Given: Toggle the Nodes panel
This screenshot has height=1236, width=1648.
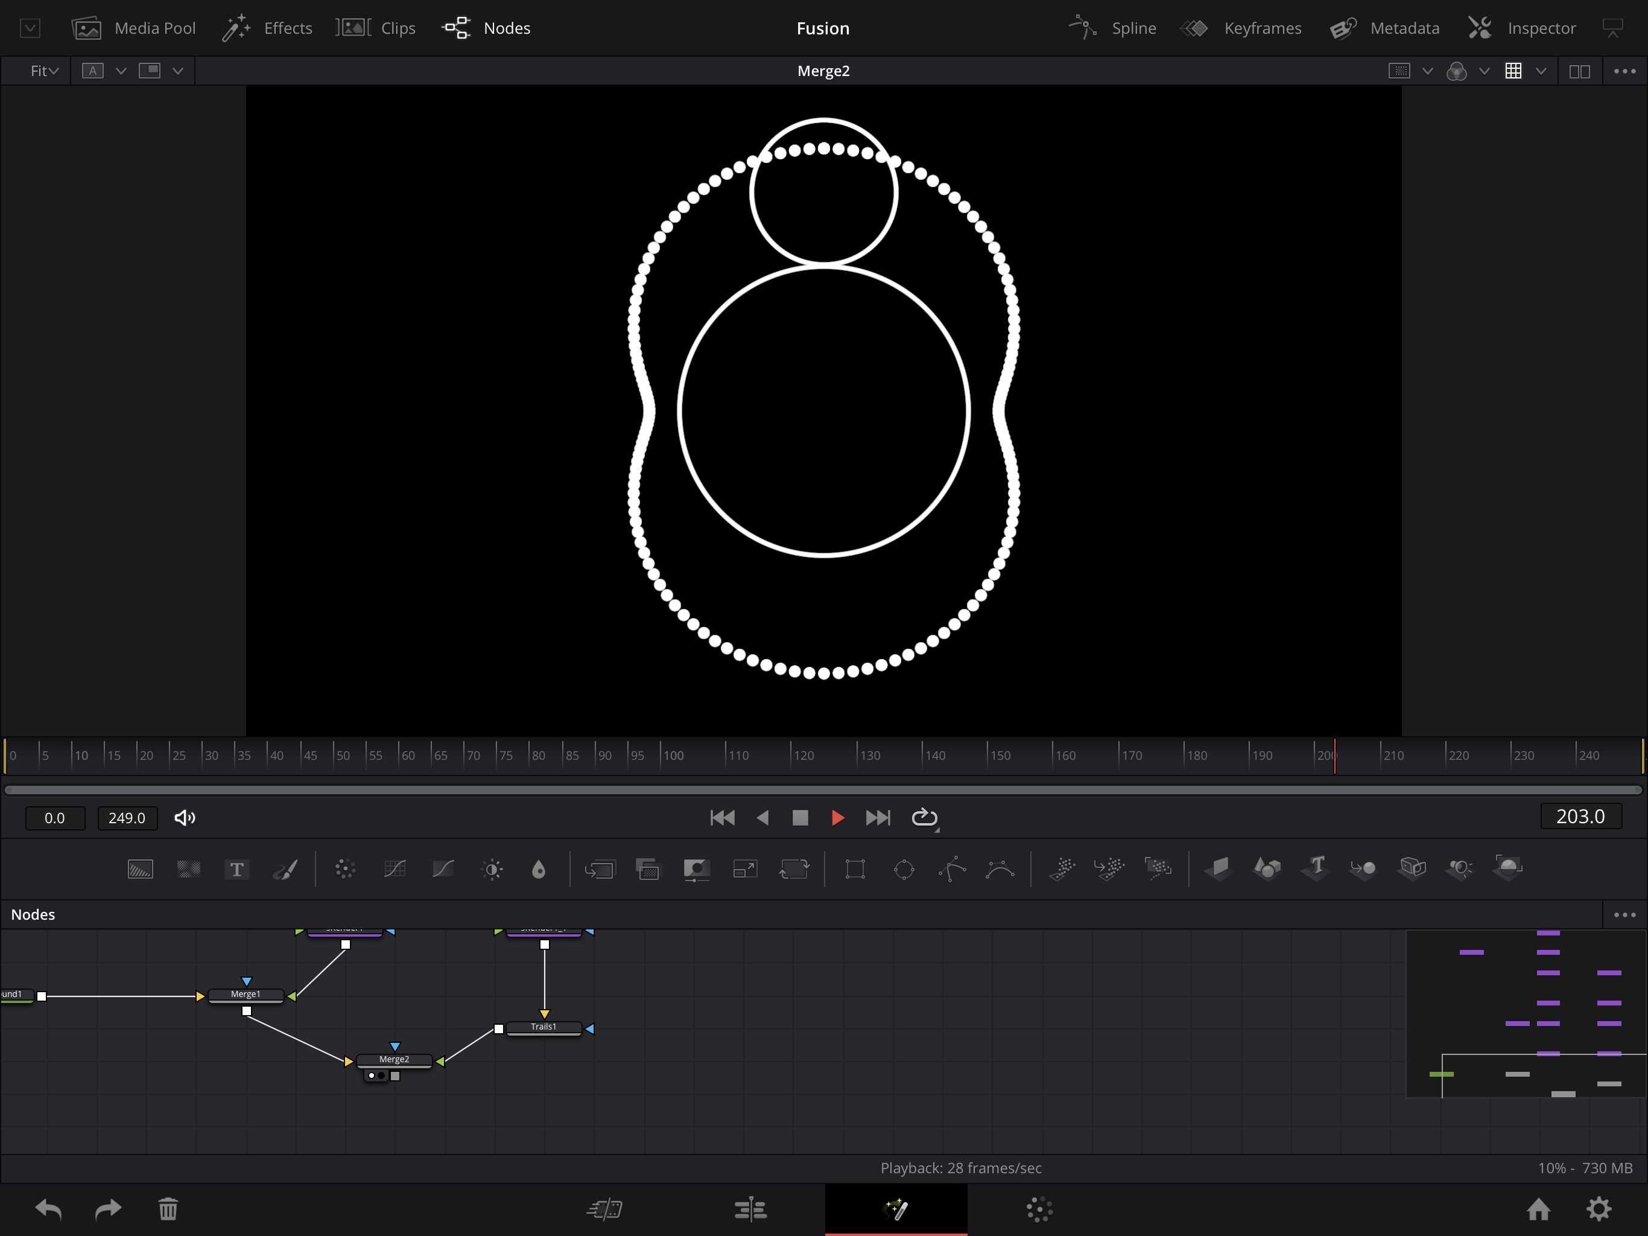Looking at the screenshot, I should [486, 28].
